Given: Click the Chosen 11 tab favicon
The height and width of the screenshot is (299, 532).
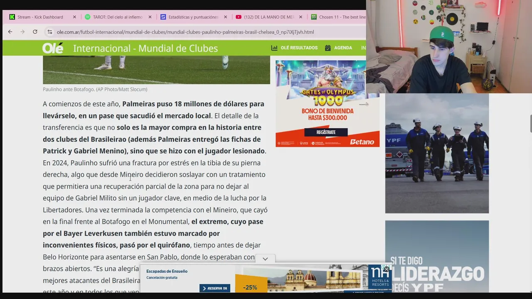Looking at the screenshot, I should click(x=314, y=17).
